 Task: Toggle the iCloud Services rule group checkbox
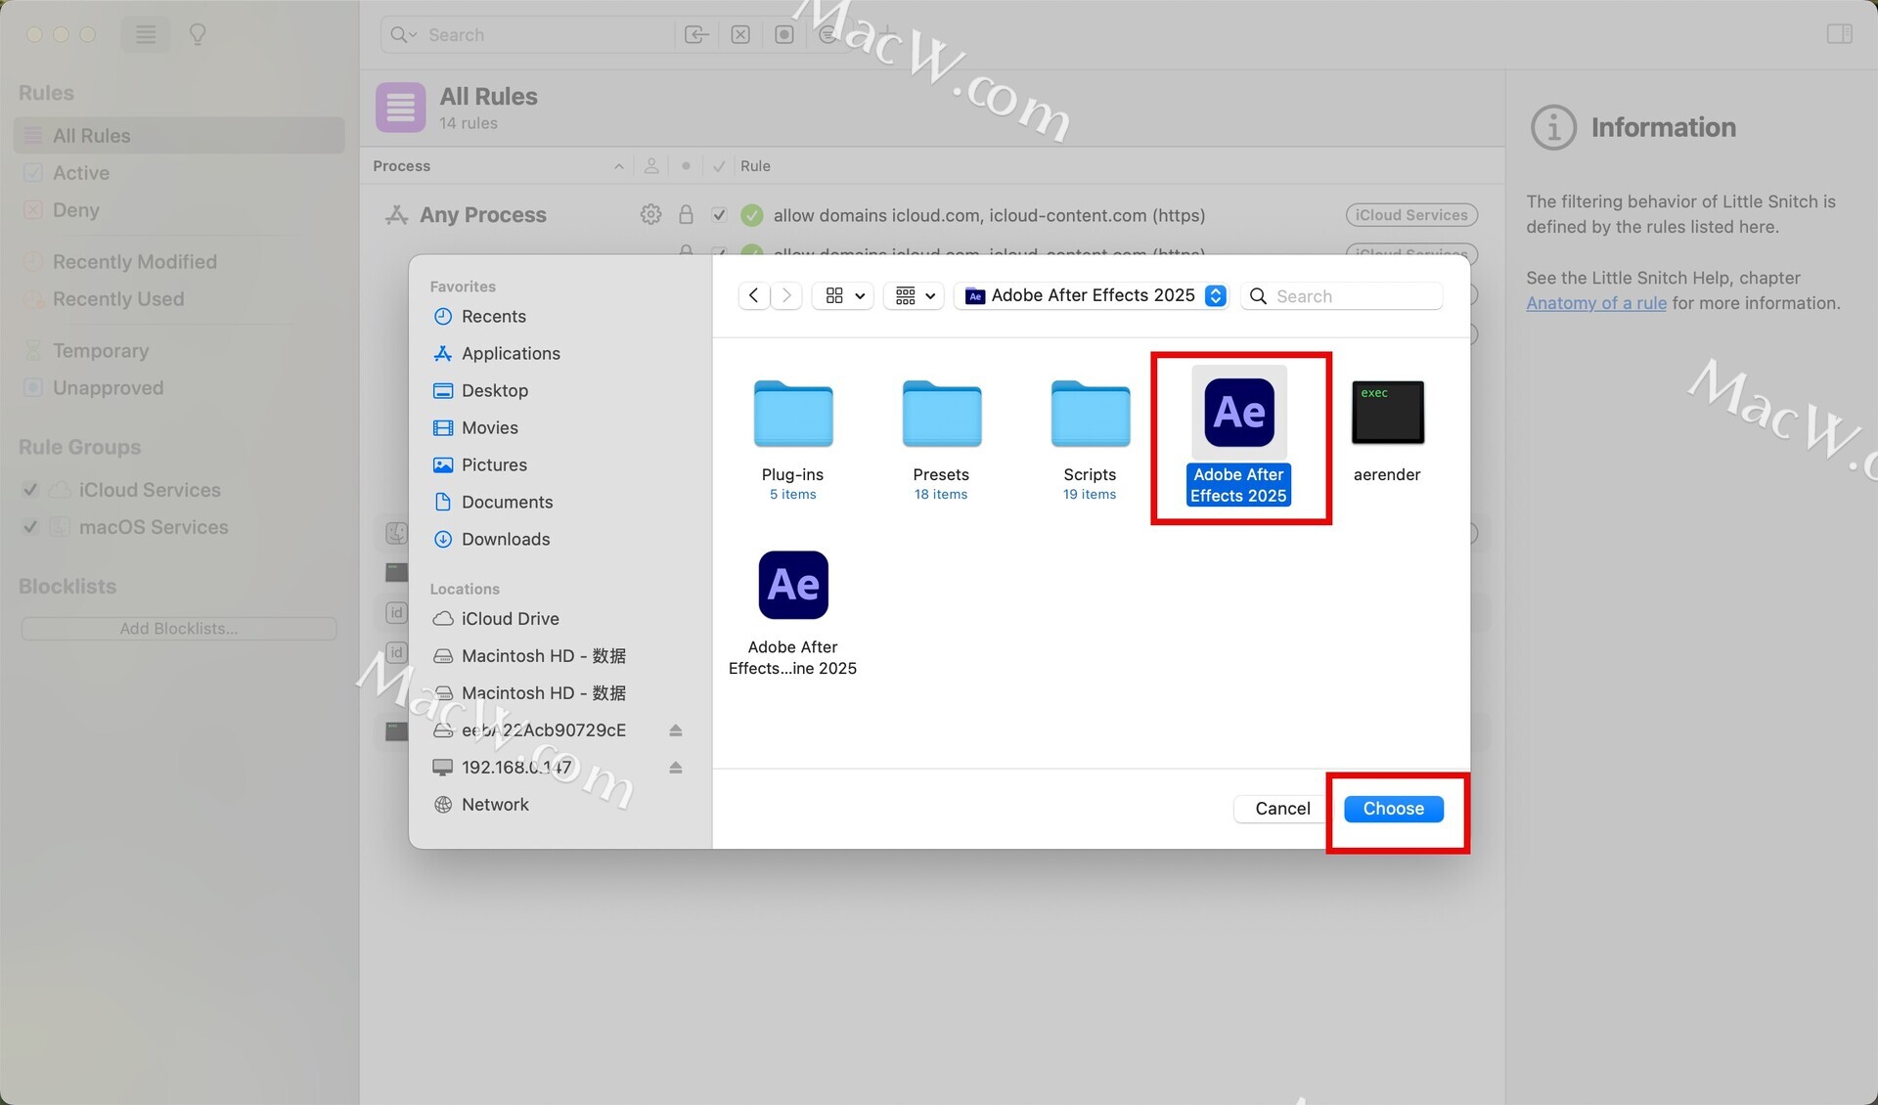click(x=30, y=490)
